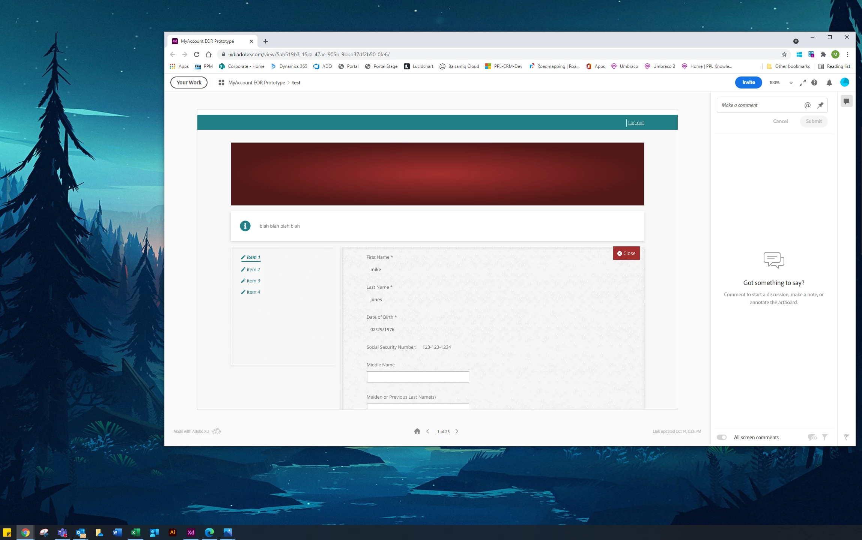This screenshot has width=862, height=540.
Task: Open the 100% zoom level dropdown
Action: pos(781,83)
